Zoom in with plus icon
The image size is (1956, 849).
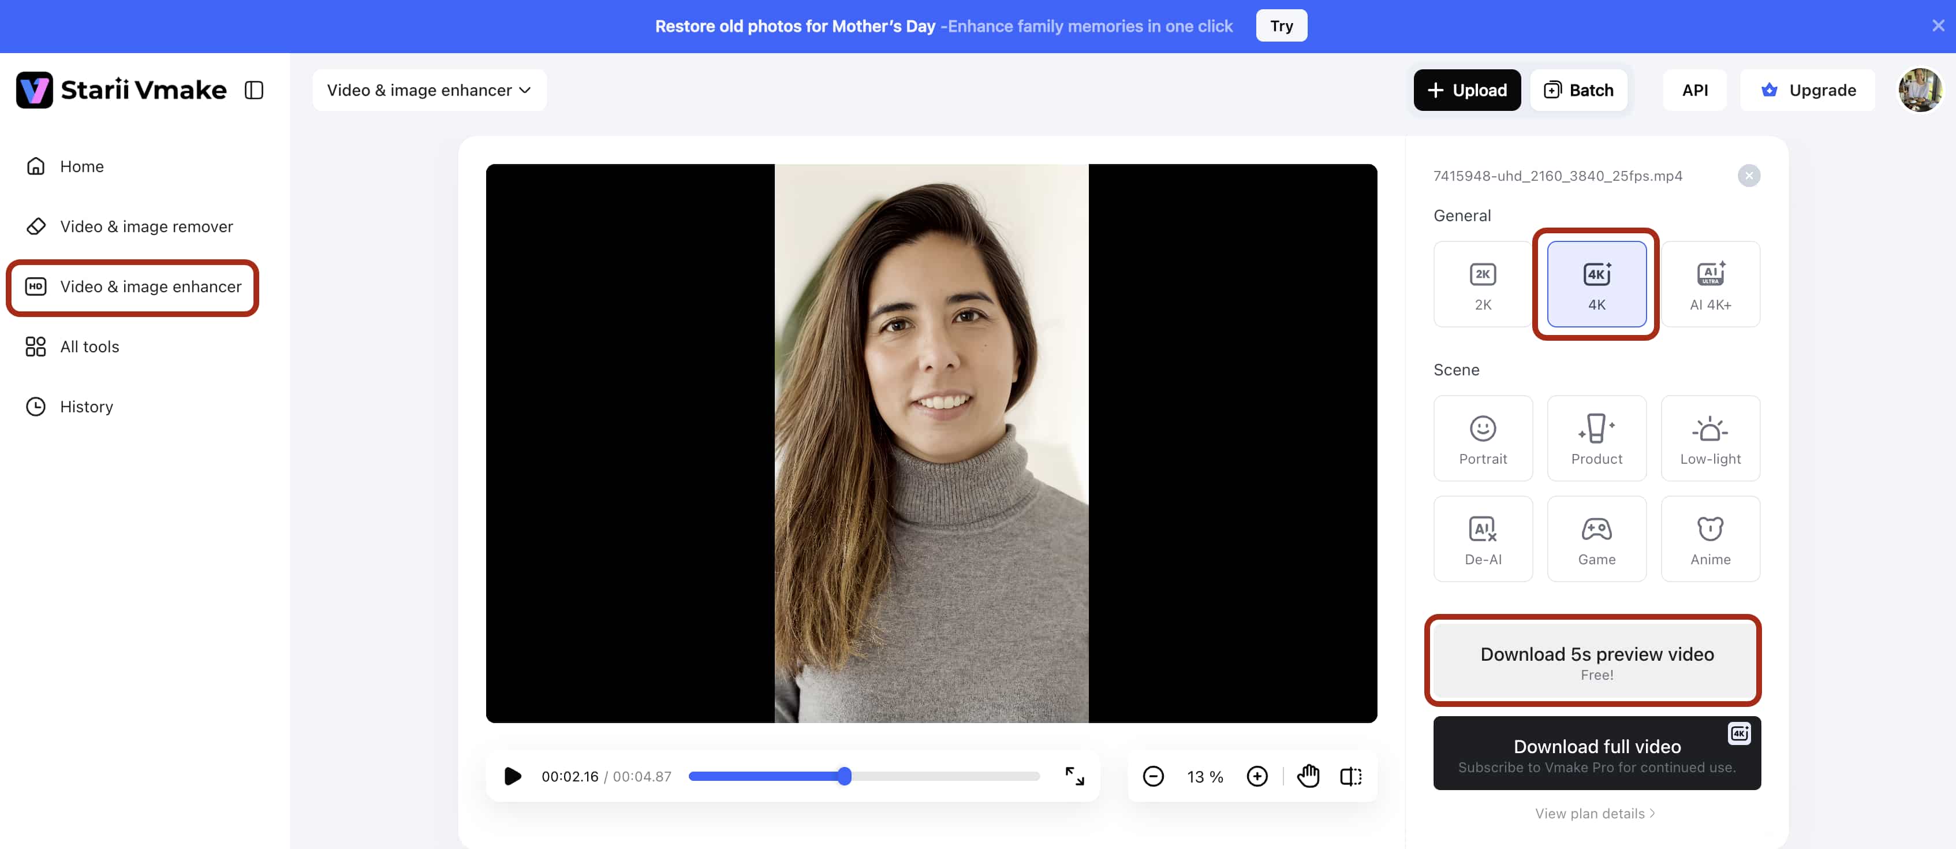1257,776
